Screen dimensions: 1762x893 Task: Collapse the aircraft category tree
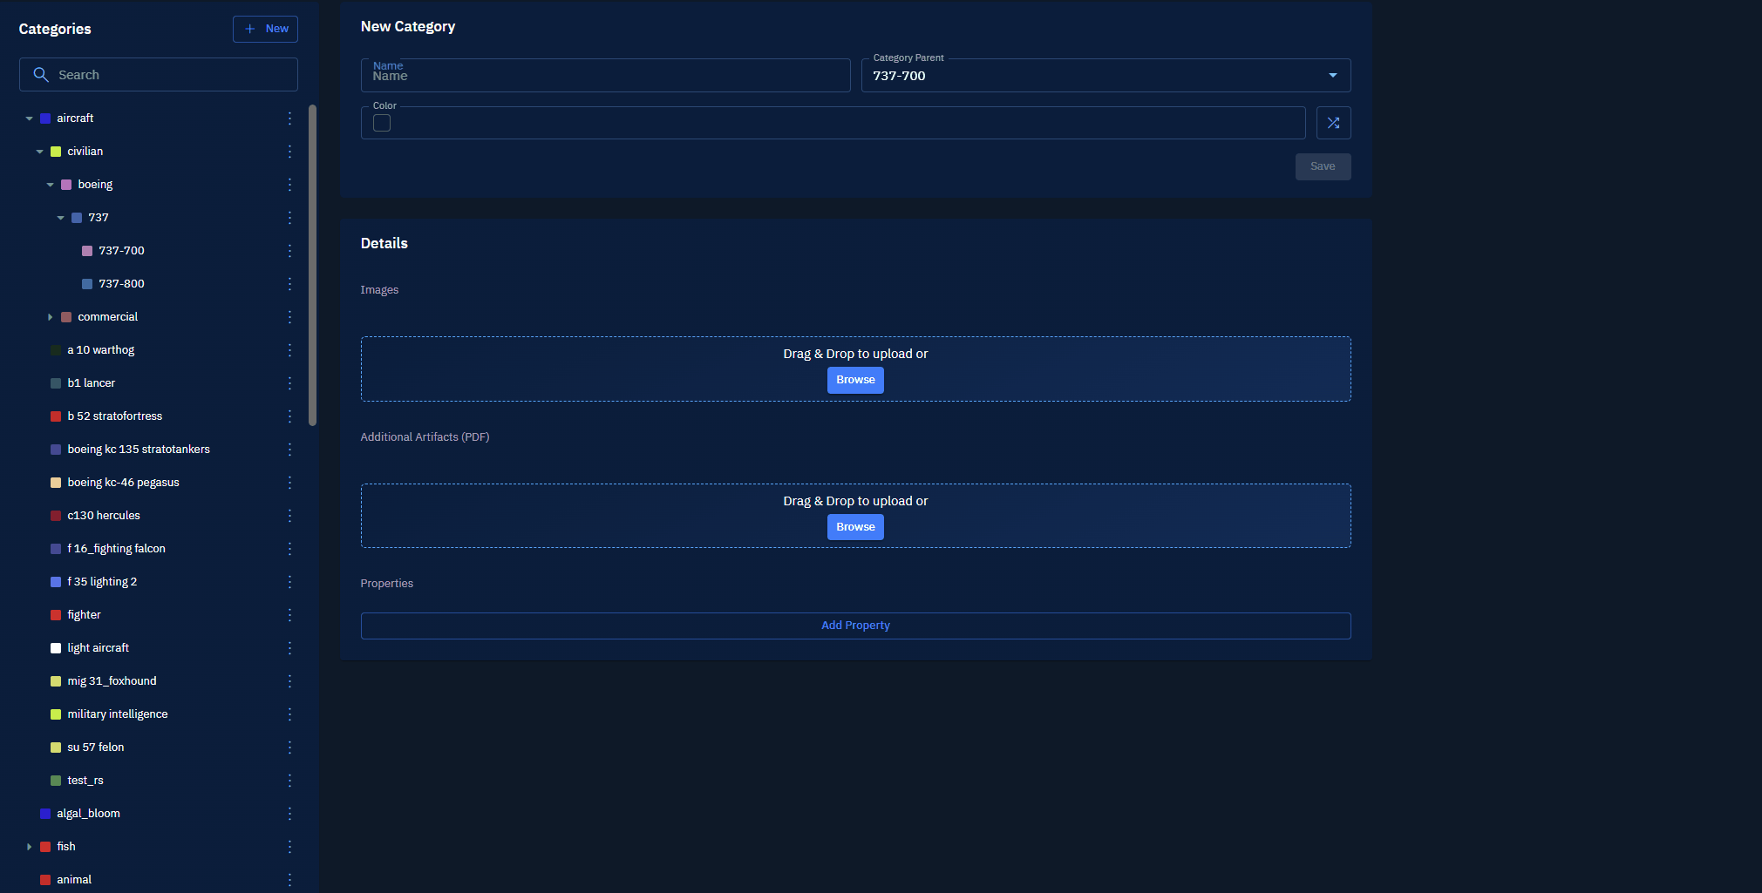point(30,118)
